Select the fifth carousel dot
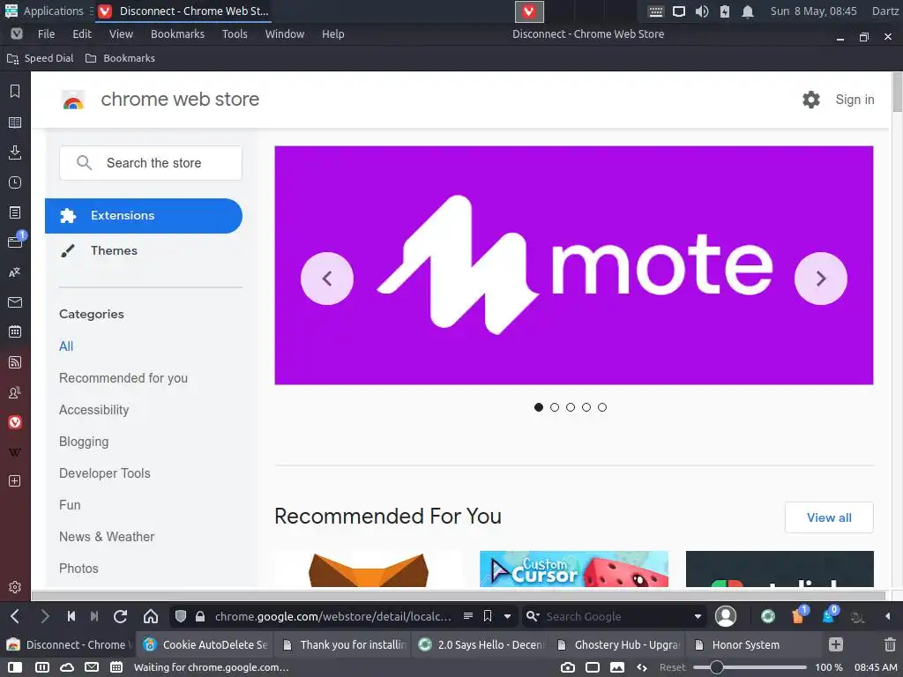903x677 pixels. point(602,407)
